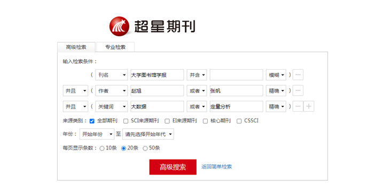
Task: Click the 大学图书馆学报 journal name field
Action: pyautogui.click(x=157, y=75)
